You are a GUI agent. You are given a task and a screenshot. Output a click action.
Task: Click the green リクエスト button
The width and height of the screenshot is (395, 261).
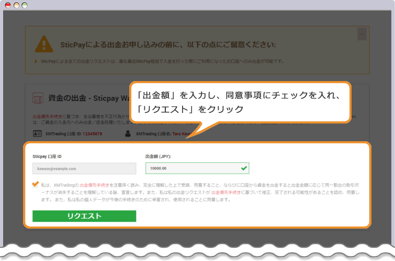pos(84,216)
